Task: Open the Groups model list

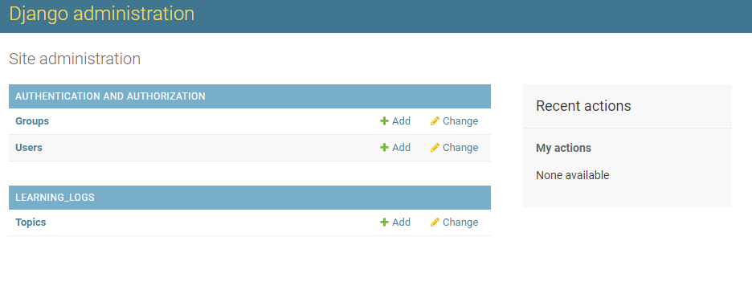Action: pyautogui.click(x=32, y=121)
